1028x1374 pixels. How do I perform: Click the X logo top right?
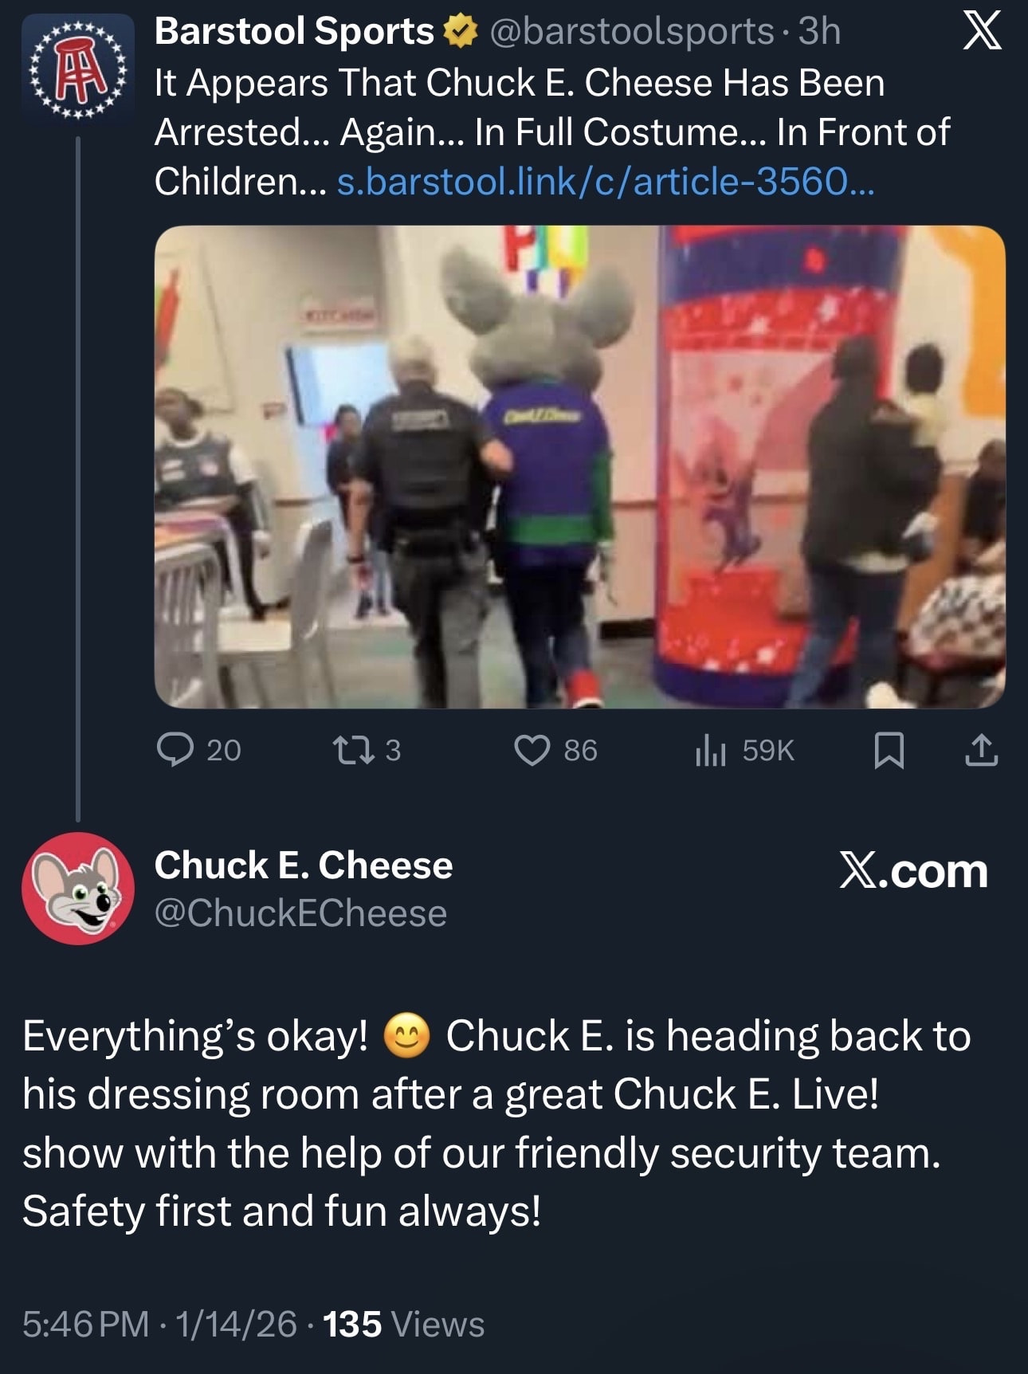click(x=982, y=33)
